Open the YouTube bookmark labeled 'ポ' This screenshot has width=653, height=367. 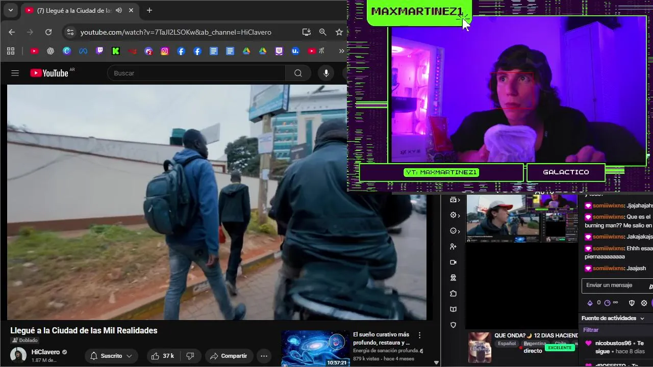316,51
